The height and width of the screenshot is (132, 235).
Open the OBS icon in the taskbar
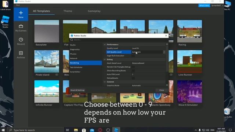tap(108, 130)
